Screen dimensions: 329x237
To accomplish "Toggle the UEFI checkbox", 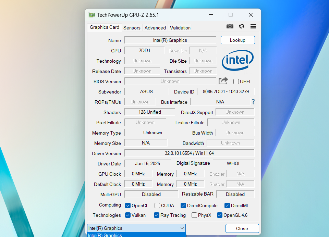I will [236, 82].
